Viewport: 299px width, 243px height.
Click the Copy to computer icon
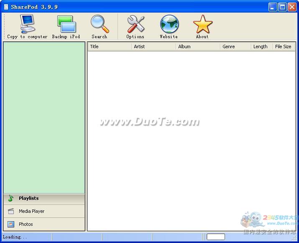pos(28,24)
